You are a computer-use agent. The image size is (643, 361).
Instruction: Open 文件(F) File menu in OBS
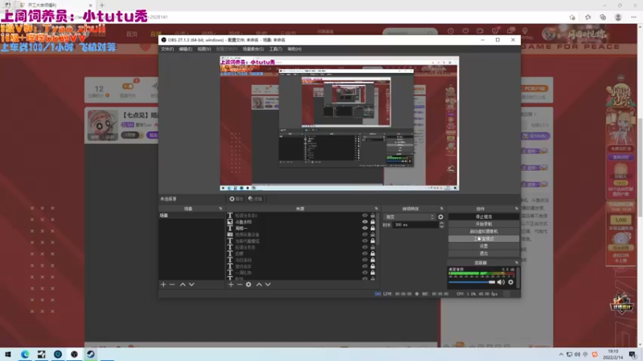click(167, 49)
